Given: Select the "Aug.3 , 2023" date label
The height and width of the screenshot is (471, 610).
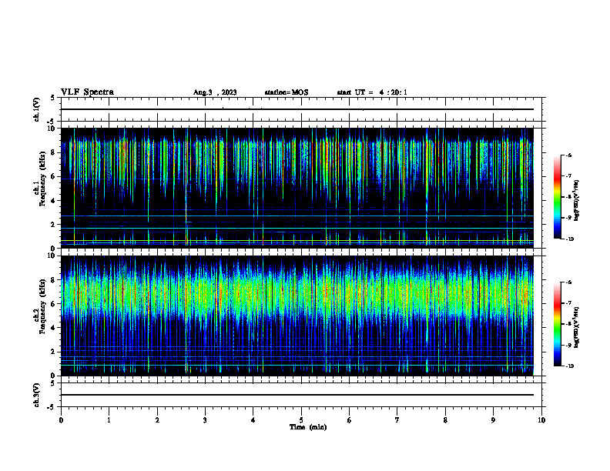Looking at the screenshot, I should click(215, 92).
